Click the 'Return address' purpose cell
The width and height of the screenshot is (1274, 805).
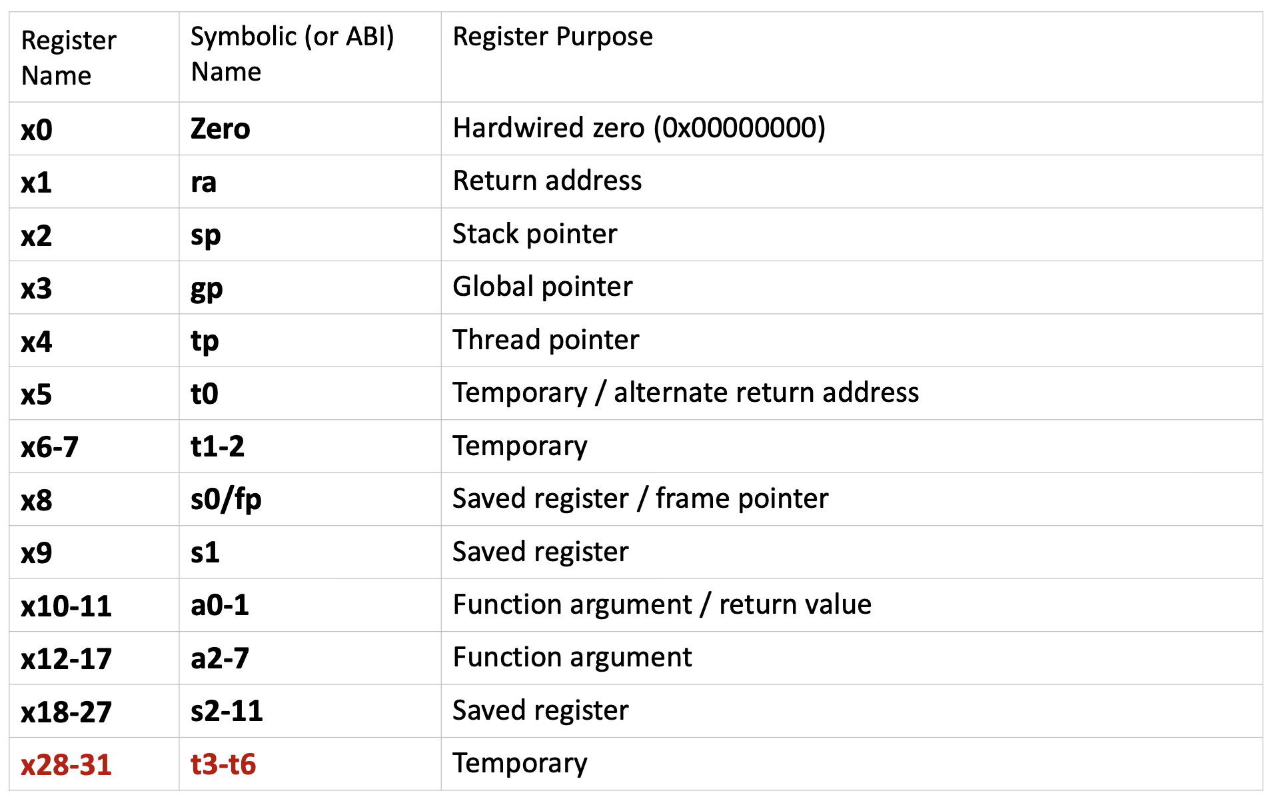click(x=547, y=181)
